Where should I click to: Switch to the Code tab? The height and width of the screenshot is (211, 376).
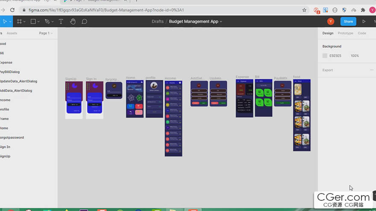pyautogui.click(x=361, y=33)
